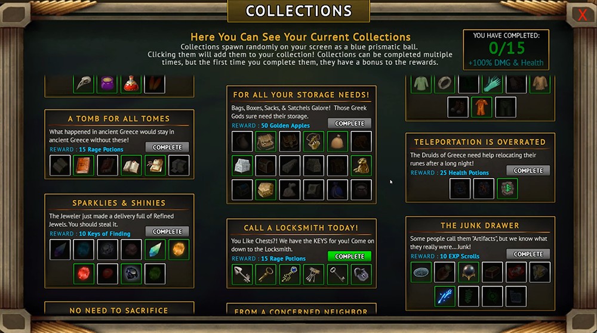Click COMPLETE in A Tomb For All Tomes
Viewport: 597px width, 333px height.
click(167, 147)
